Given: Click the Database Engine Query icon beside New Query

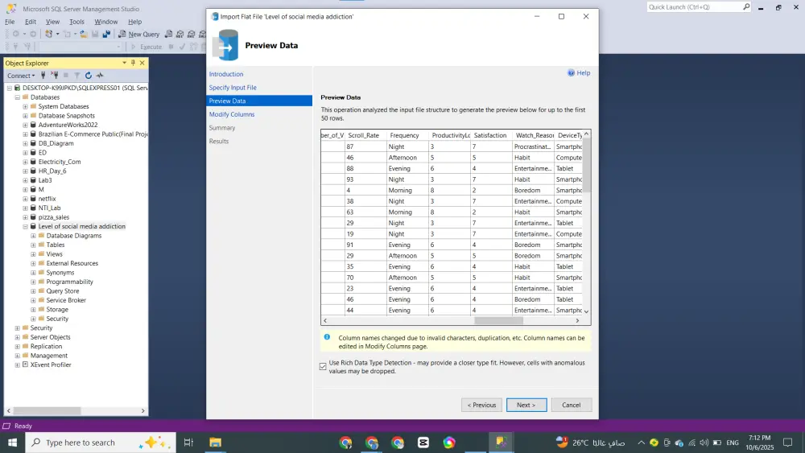Looking at the screenshot, I should tap(169, 34).
